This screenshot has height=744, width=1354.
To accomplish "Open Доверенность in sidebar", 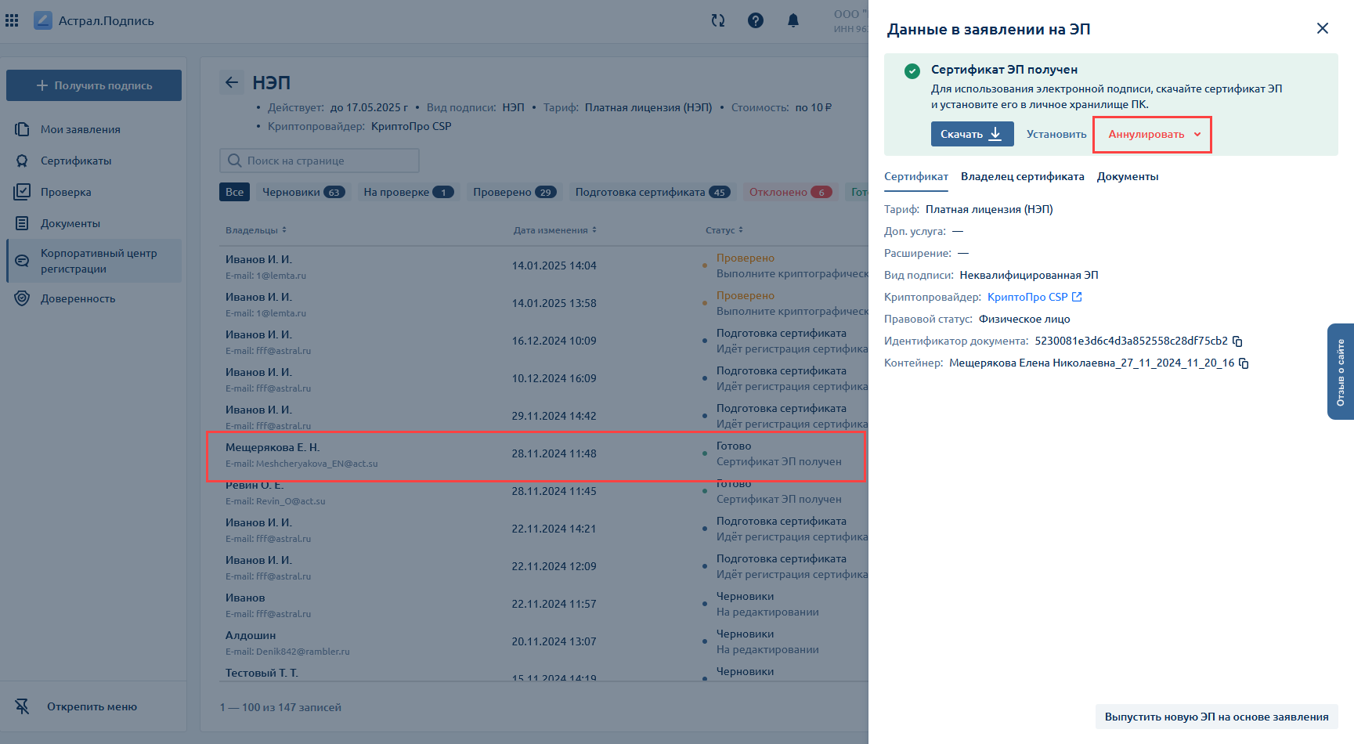I will (78, 298).
